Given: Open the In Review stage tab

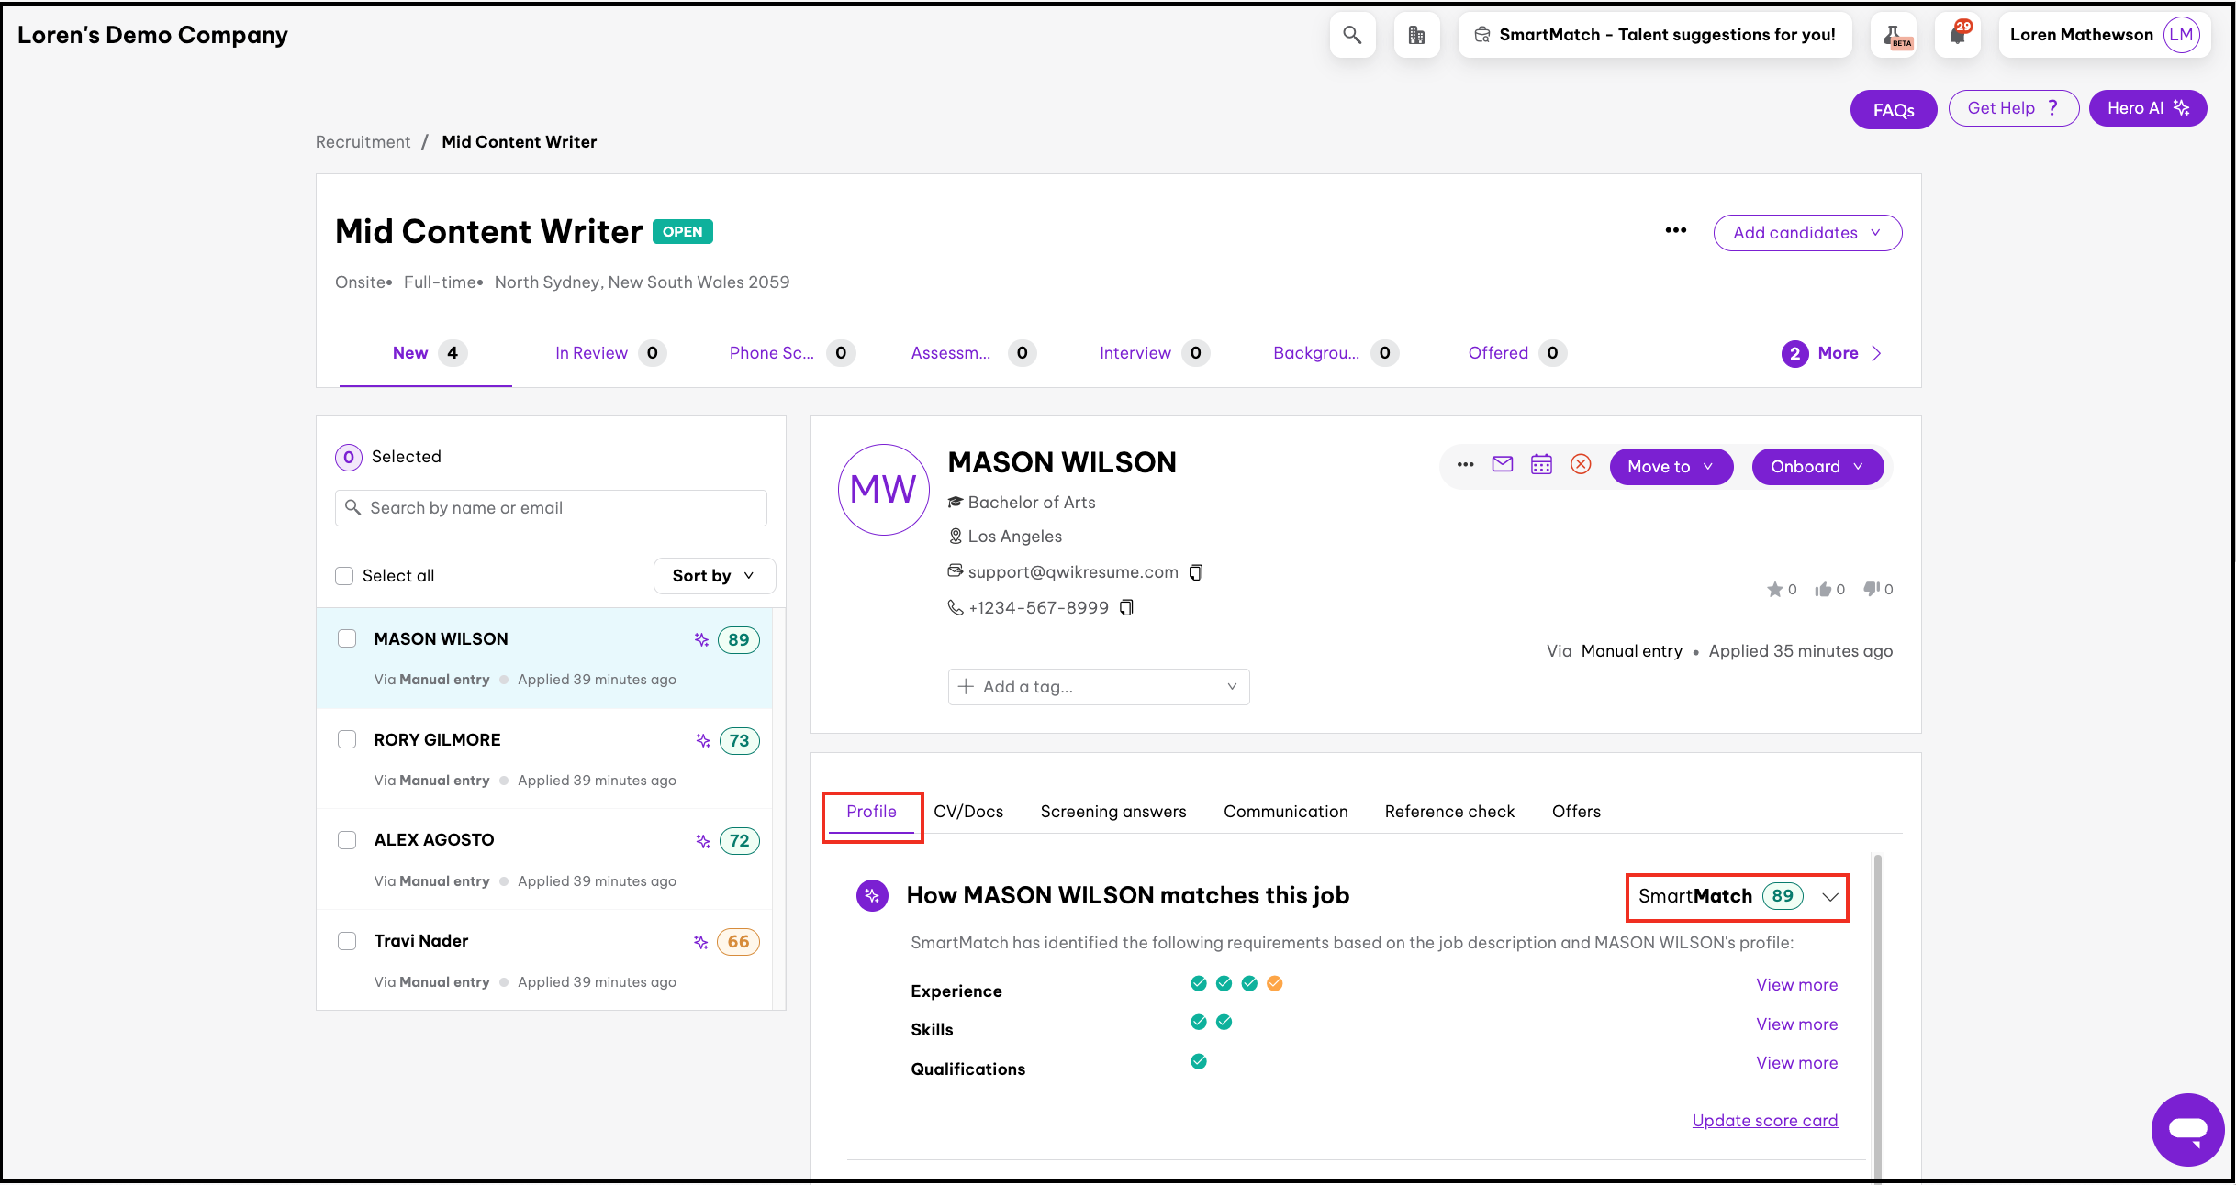Looking at the screenshot, I should [x=591, y=353].
